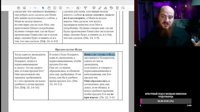Click the speaker webcam video feed
This screenshot has height=112, width=200.
click(x=167, y=23)
